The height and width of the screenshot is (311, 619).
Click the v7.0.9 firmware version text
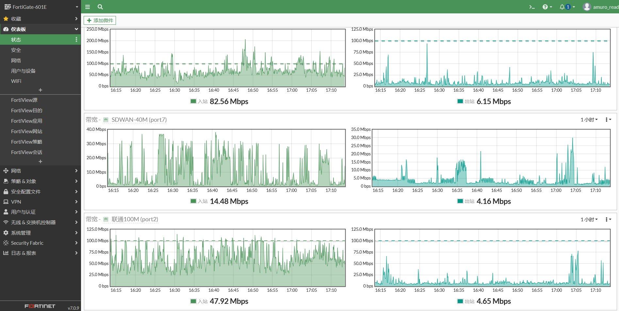click(x=73, y=308)
